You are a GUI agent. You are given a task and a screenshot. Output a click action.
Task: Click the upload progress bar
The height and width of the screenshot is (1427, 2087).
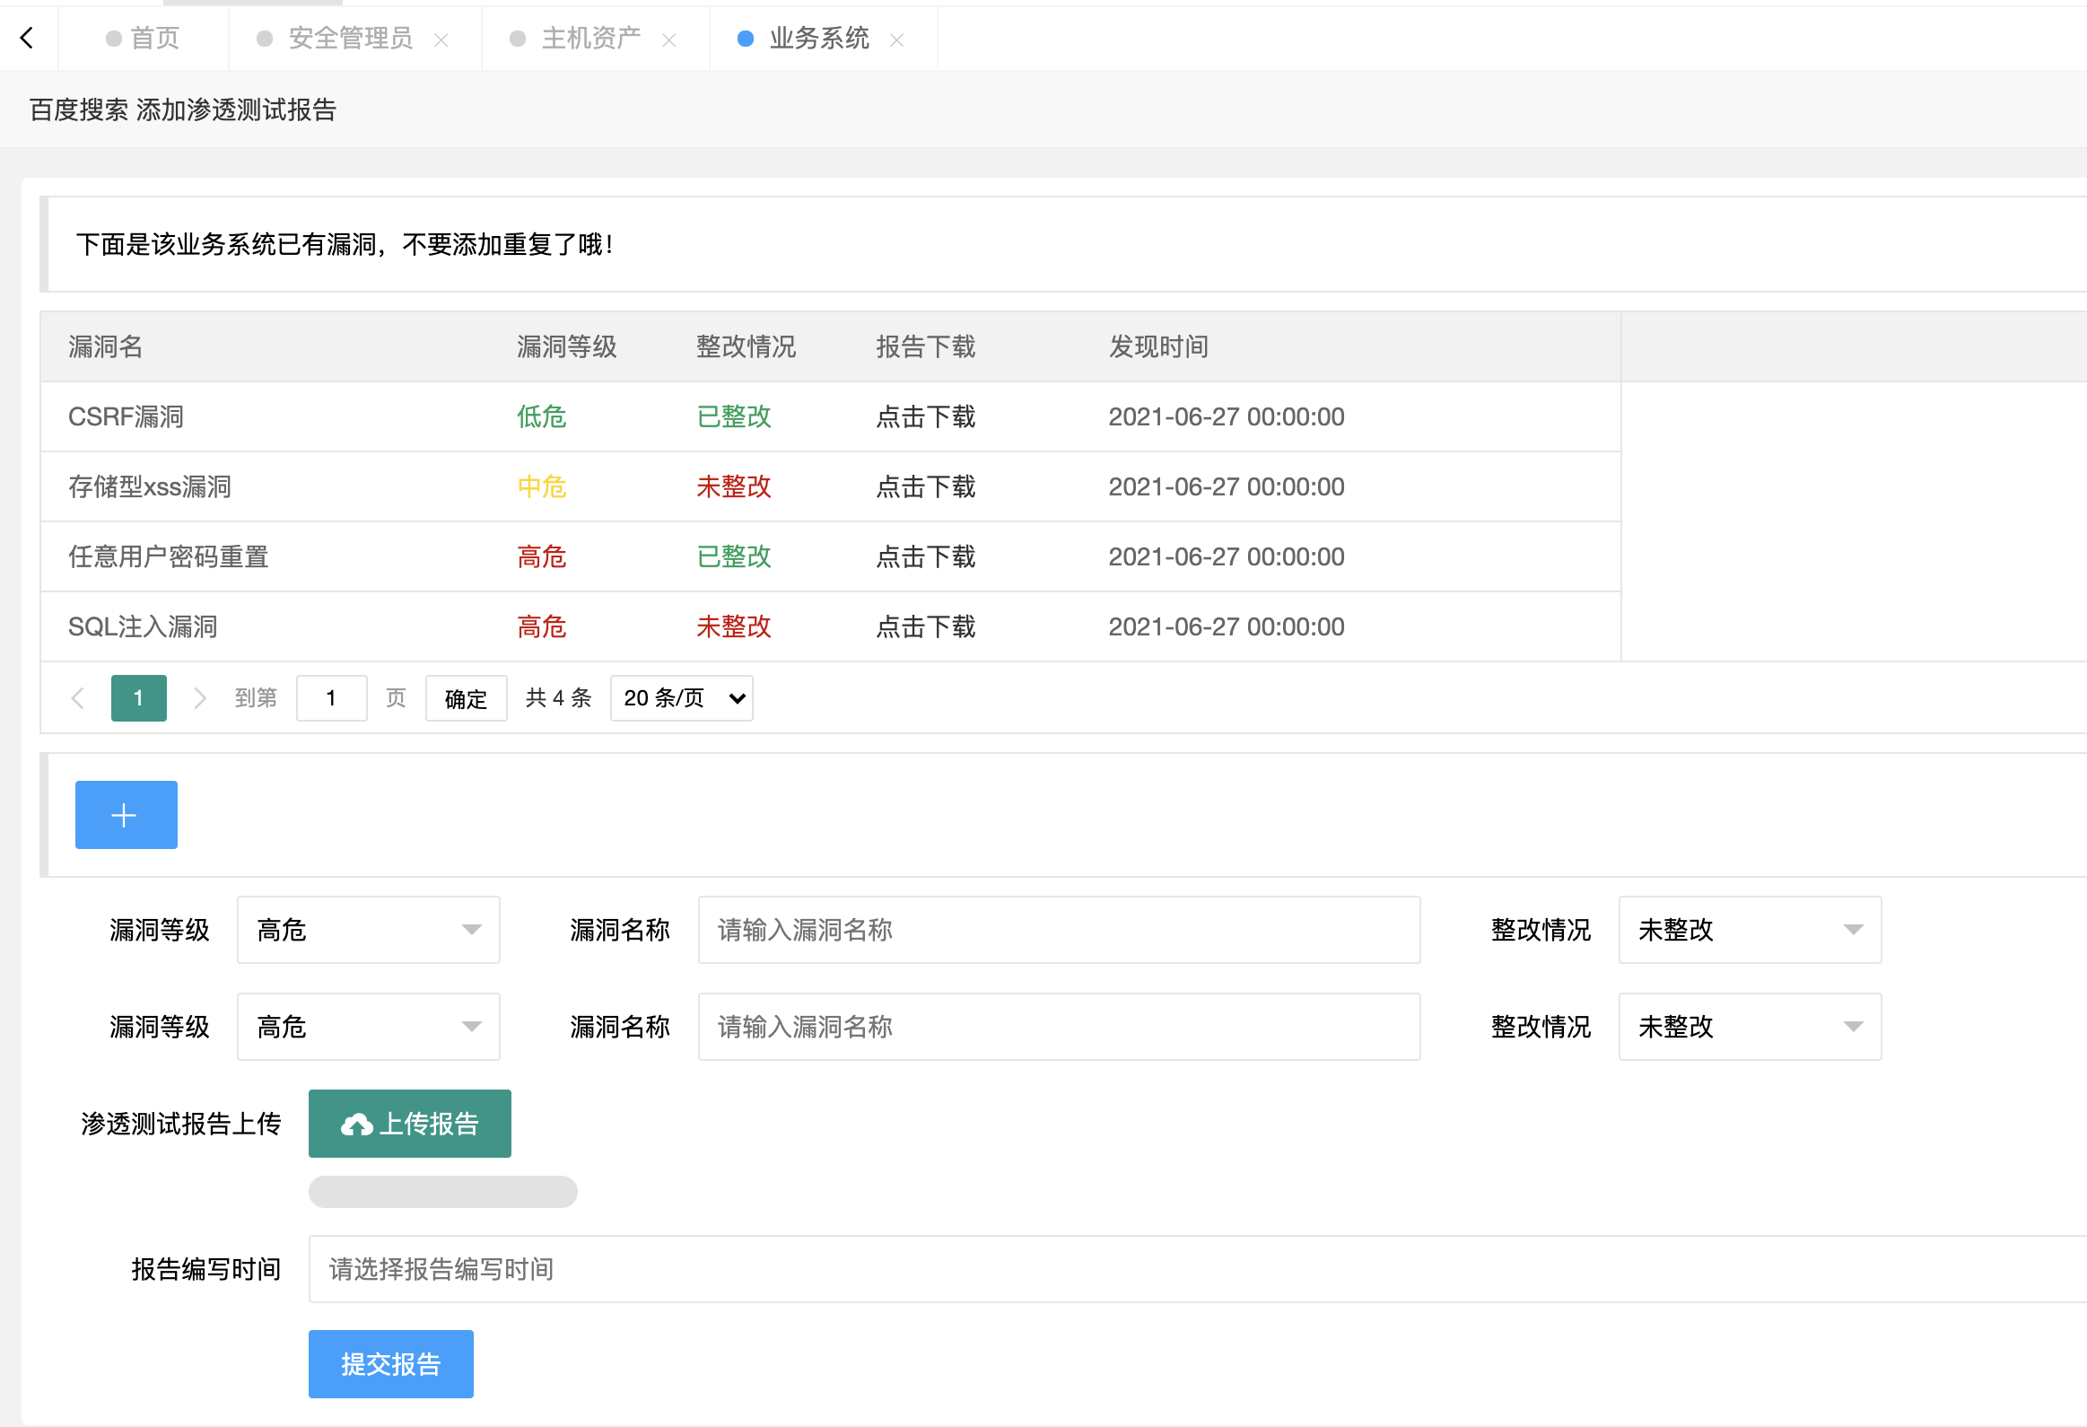click(442, 1192)
